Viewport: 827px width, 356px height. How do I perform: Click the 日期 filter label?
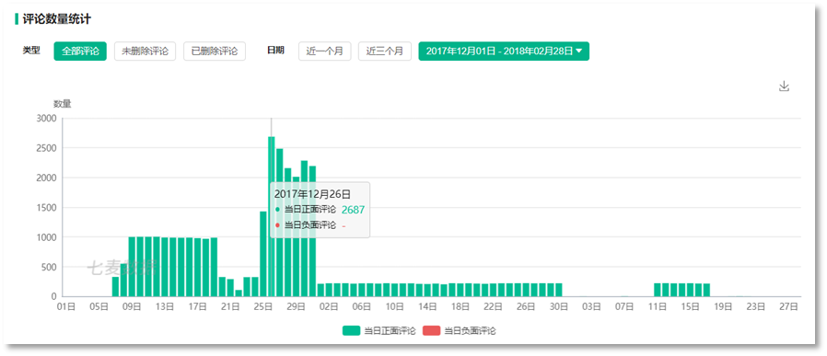275,51
